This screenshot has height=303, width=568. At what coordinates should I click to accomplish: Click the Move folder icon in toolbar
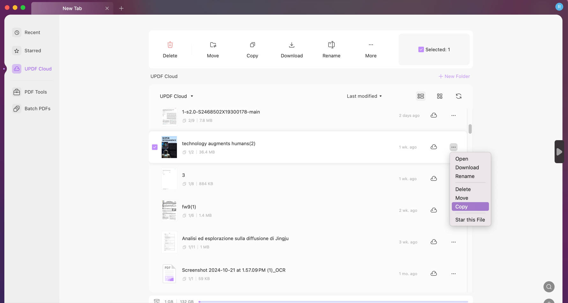click(213, 45)
